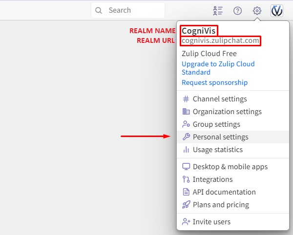Click the settings gear icon

pyautogui.click(x=257, y=11)
